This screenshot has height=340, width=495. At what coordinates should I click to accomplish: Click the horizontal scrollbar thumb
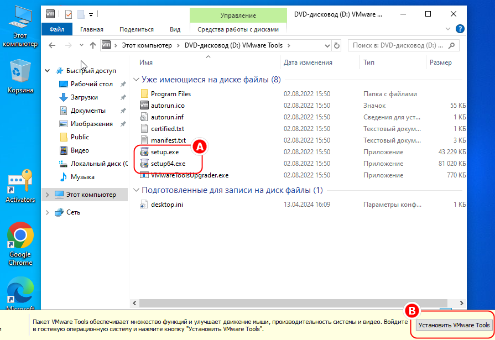click(x=293, y=303)
